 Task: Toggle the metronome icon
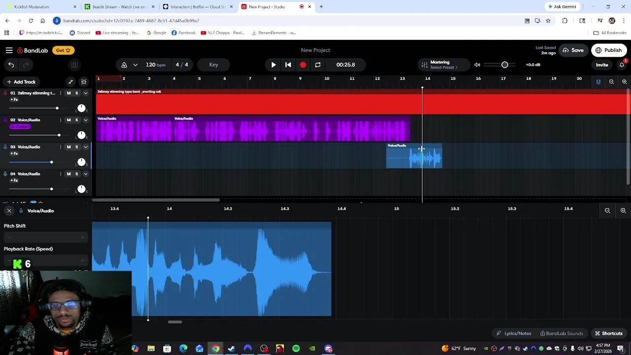[124, 65]
